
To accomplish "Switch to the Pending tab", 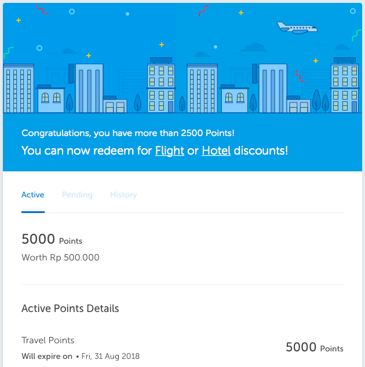I will click(x=77, y=195).
